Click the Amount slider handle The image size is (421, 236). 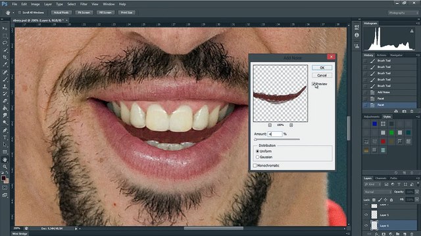pos(256,140)
